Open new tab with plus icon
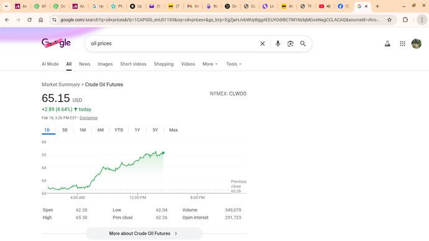Image resolution: width=429 pixels, height=241 pixels. 377,6
